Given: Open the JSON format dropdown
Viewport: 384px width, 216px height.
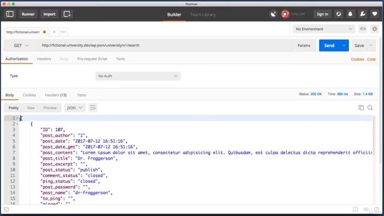Looking at the screenshot, I should coord(74,108).
